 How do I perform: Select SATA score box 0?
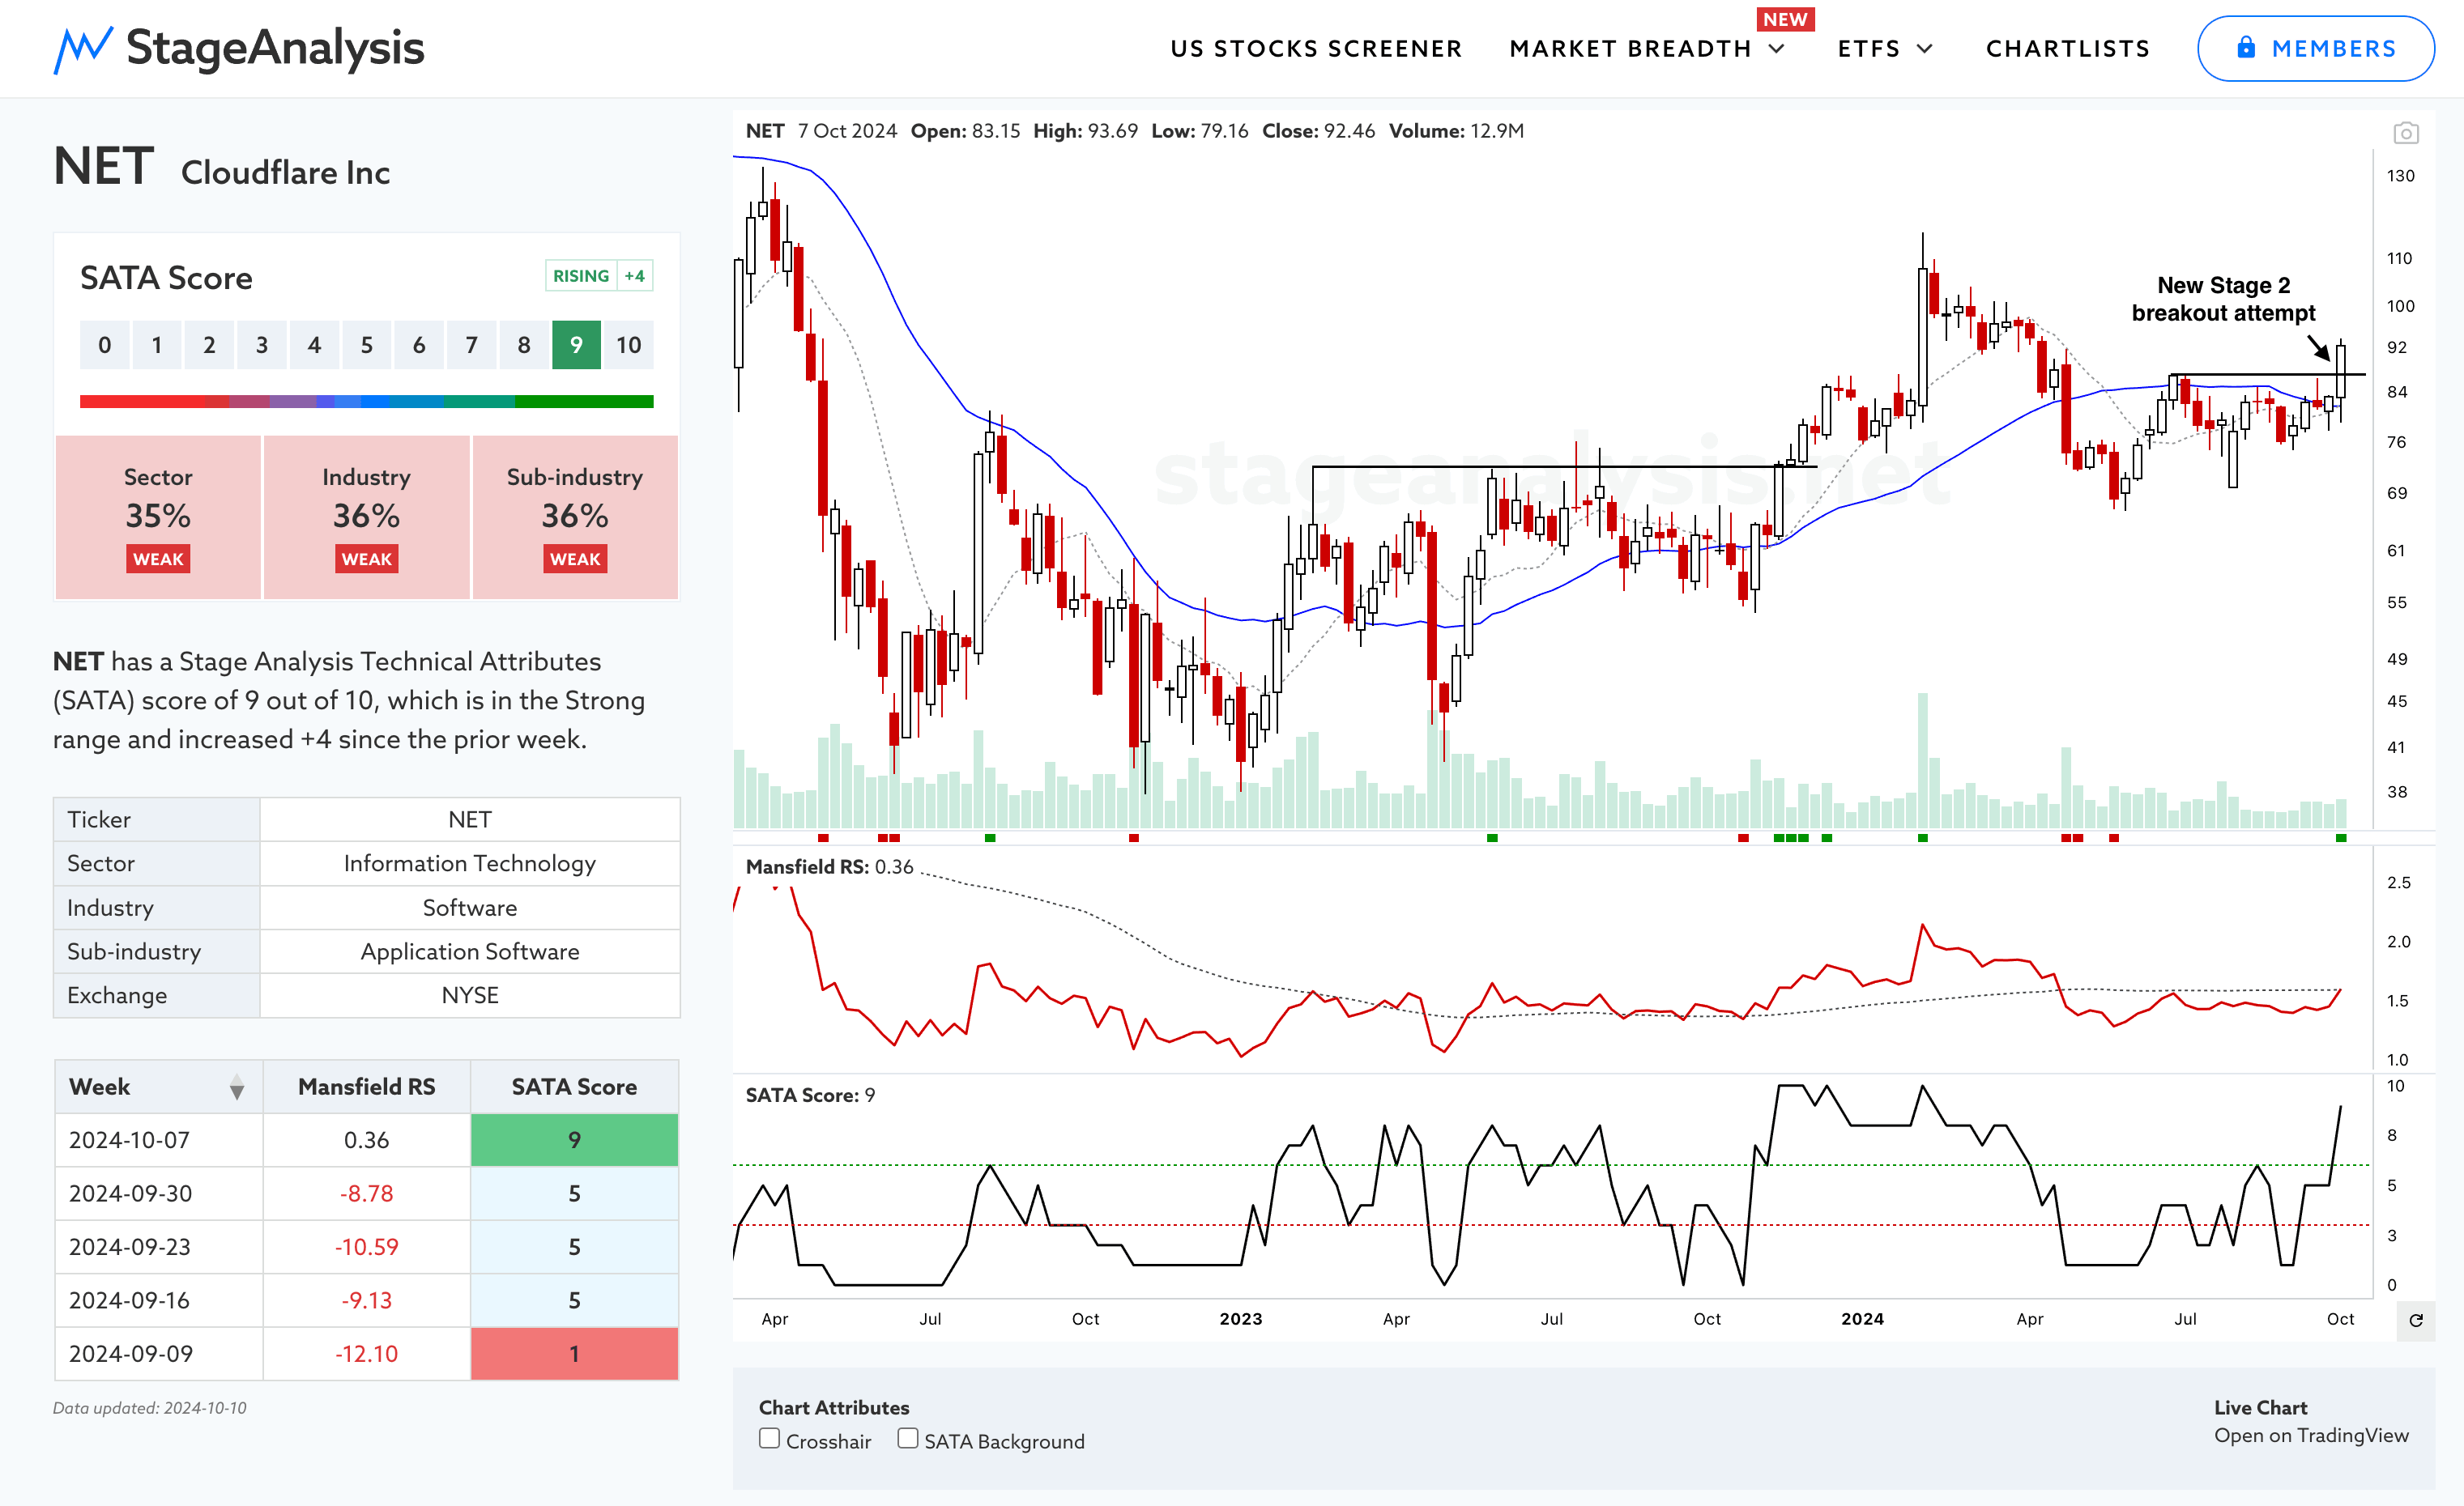(104, 345)
